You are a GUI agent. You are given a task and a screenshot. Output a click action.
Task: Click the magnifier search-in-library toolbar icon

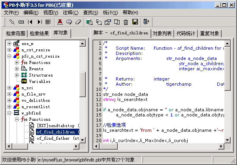pyautogui.click(x=90, y=22)
